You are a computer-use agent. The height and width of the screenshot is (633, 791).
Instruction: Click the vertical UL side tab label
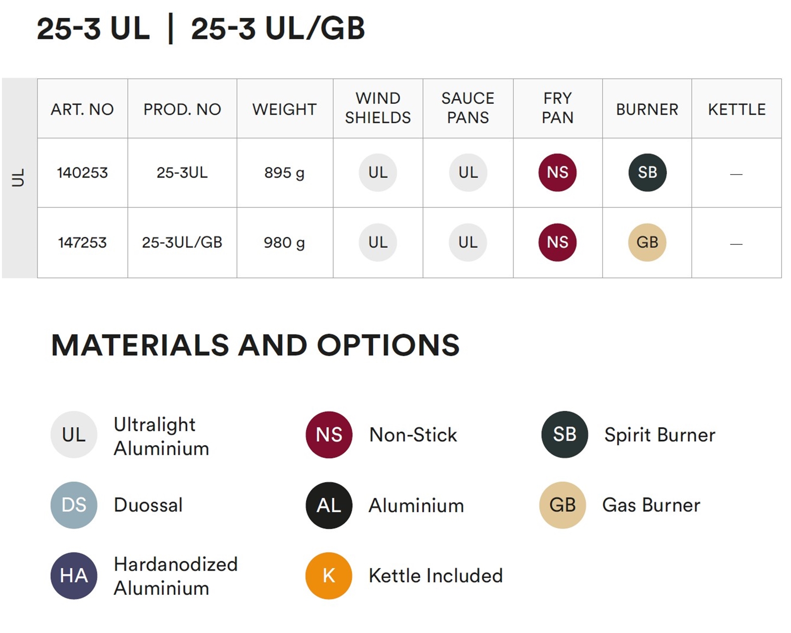coord(18,178)
